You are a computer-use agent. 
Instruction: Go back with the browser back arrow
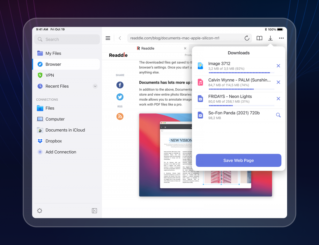(x=120, y=38)
